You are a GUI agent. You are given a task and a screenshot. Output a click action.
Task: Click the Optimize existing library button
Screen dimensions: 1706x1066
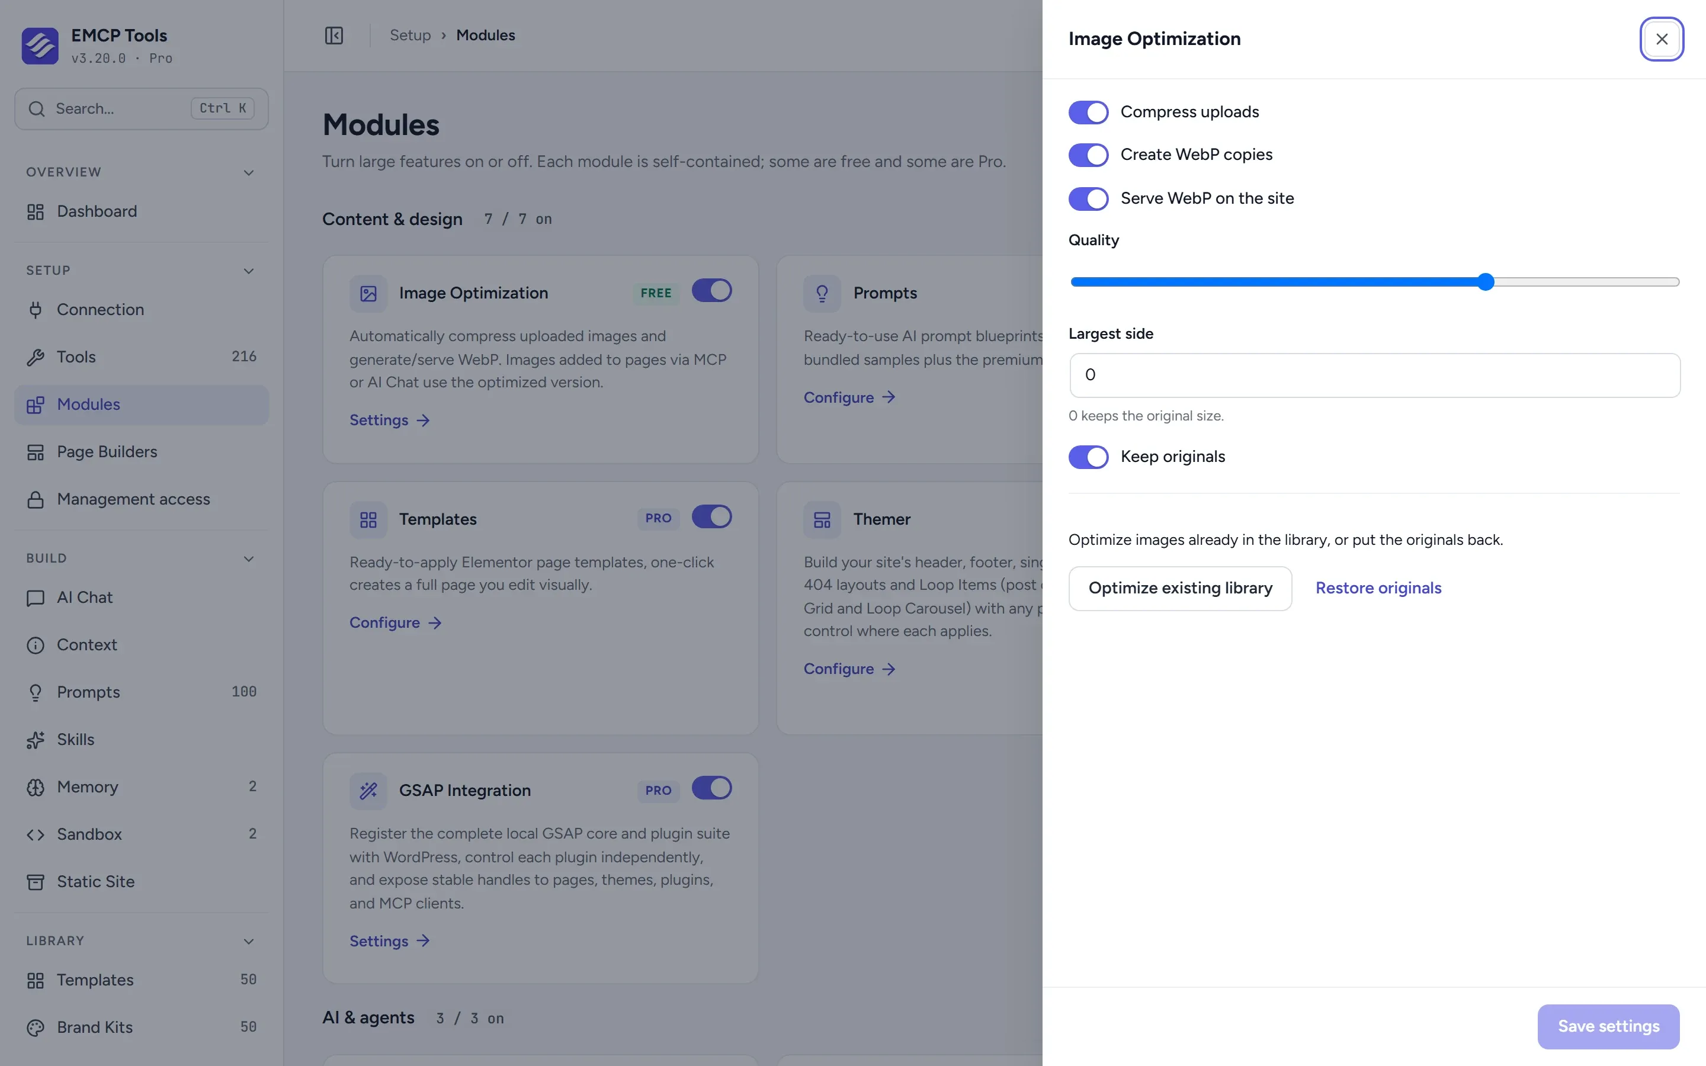point(1180,589)
